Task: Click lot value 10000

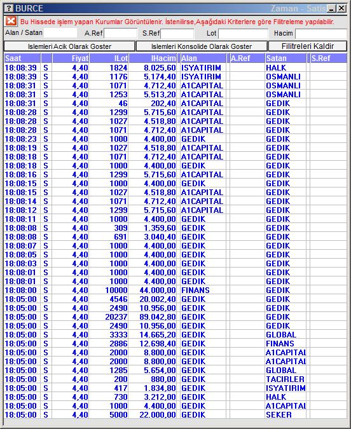Action: (x=116, y=290)
